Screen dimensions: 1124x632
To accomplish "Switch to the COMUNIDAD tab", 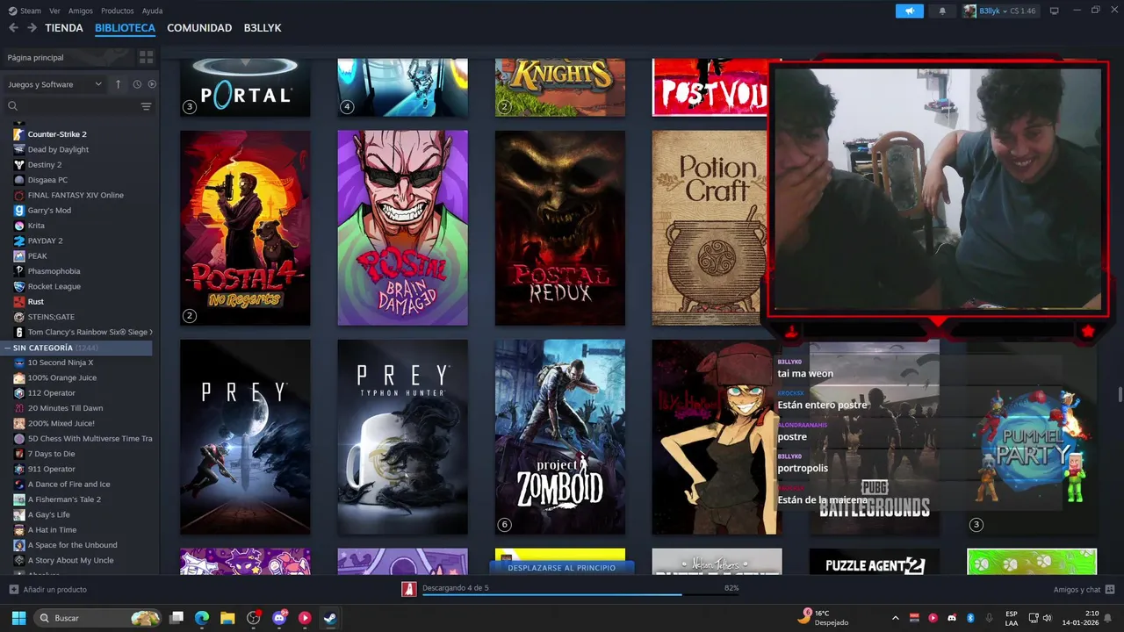I will pos(199,28).
